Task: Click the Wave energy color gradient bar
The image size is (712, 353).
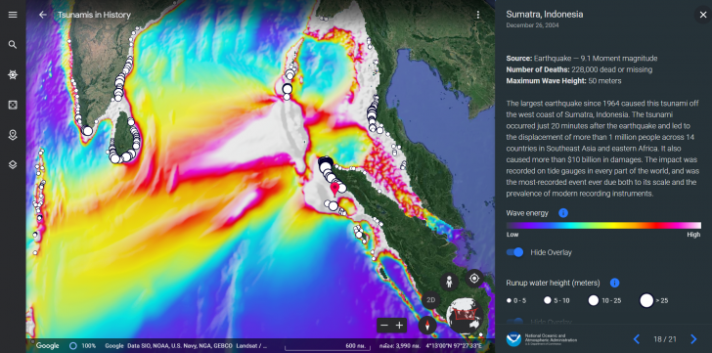Action: point(603,226)
